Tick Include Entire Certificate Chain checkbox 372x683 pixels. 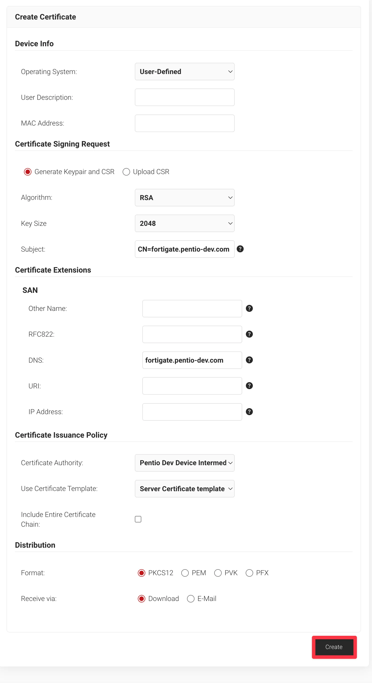coord(138,519)
